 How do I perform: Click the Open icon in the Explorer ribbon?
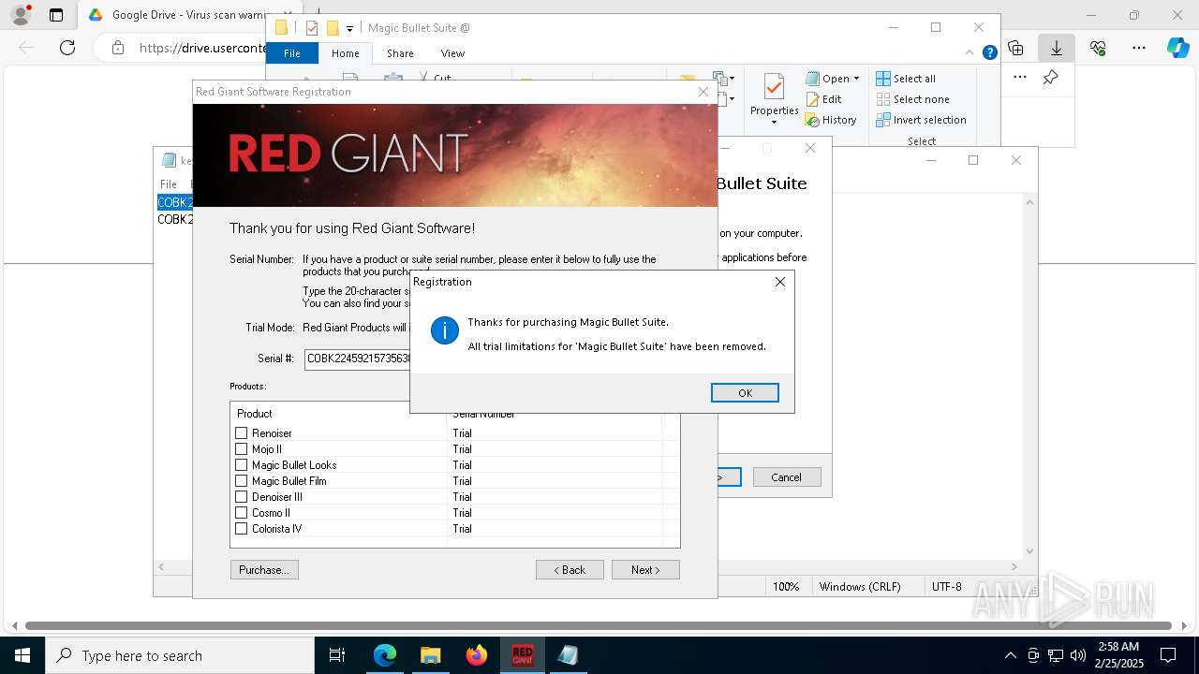coord(813,79)
